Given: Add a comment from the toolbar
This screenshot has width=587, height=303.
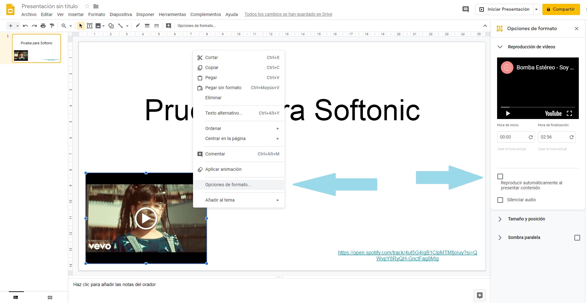Looking at the screenshot, I should point(169,26).
